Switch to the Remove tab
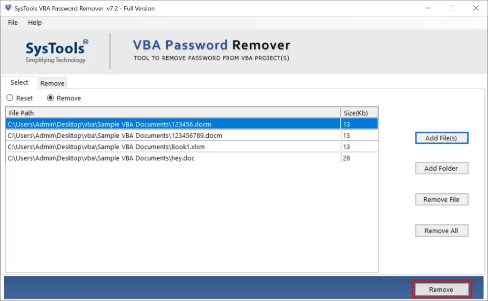Screen dimensions: 488x301 click(x=52, y=83)
